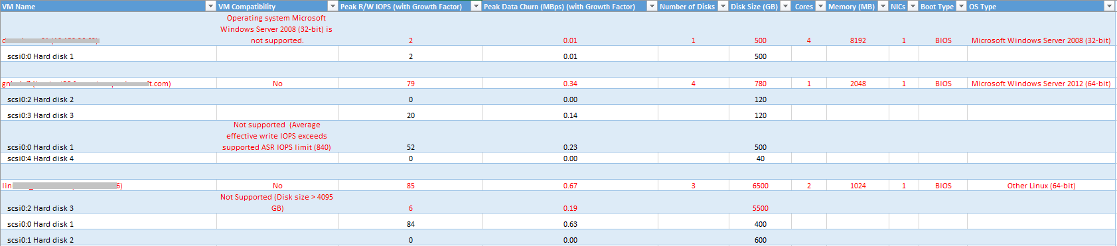Select disk size value 400
The height and width of the screenshot is (246, 1117).
(x=760, y=224)
